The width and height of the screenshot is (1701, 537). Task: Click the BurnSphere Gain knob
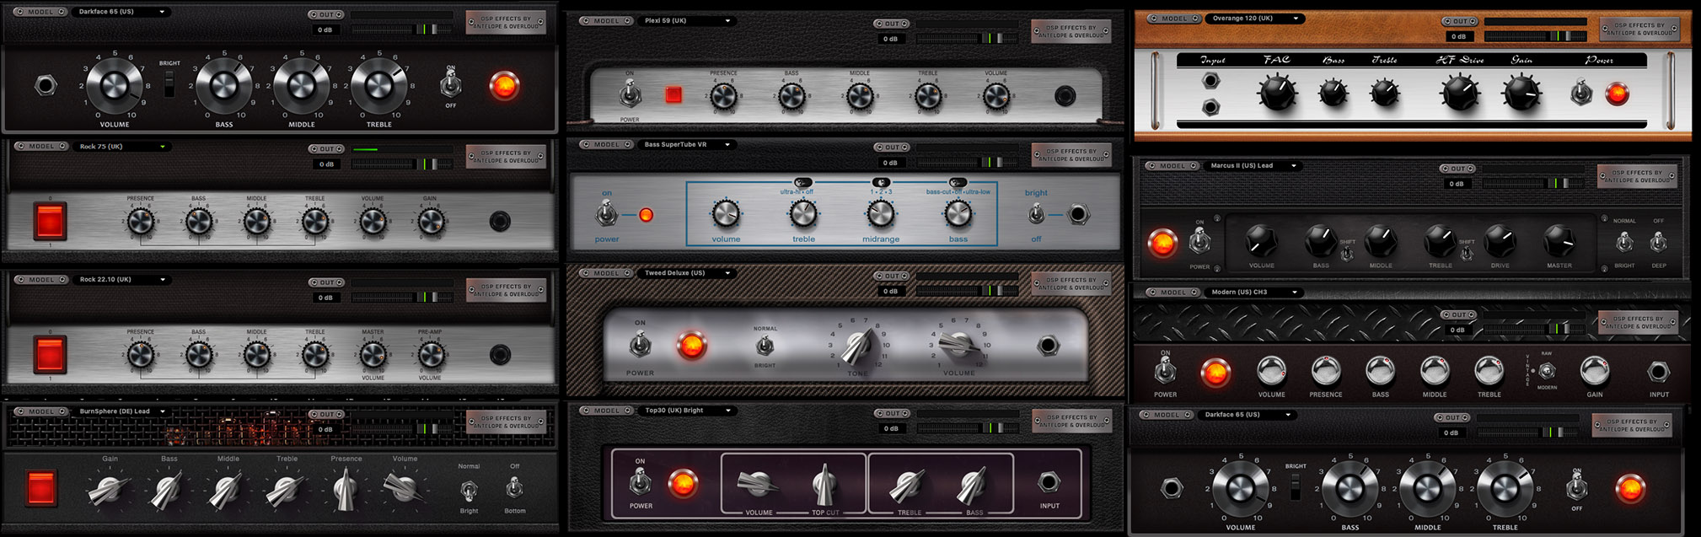click(x=110, y=490)
